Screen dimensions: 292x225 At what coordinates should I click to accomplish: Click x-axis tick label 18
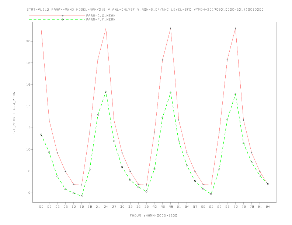[90, 207]
